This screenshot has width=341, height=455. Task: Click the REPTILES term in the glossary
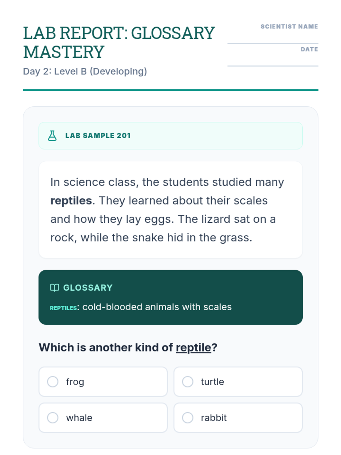[63, 308]
